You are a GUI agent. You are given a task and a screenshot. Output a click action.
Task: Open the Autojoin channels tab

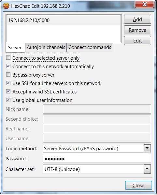point(46,47)
